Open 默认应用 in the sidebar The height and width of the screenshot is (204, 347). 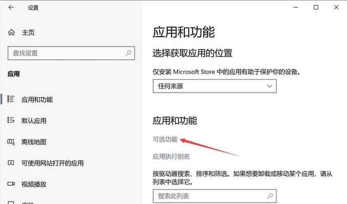click(x=34, y=121)
